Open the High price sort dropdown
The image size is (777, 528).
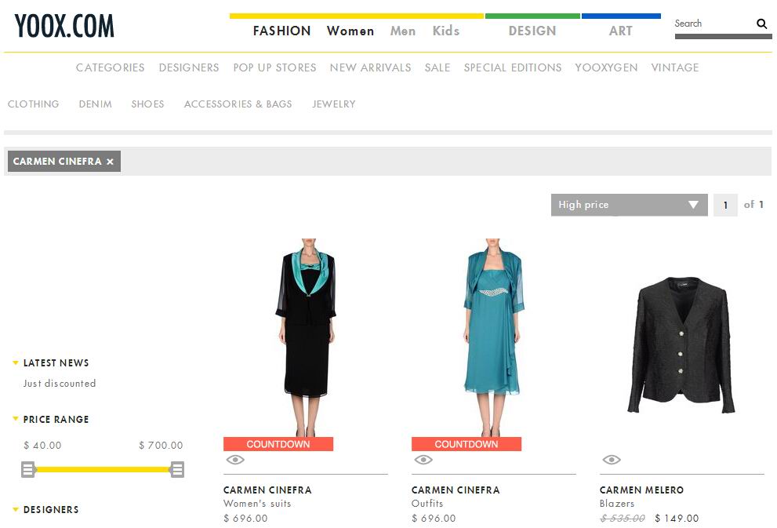tap(629, 205)
